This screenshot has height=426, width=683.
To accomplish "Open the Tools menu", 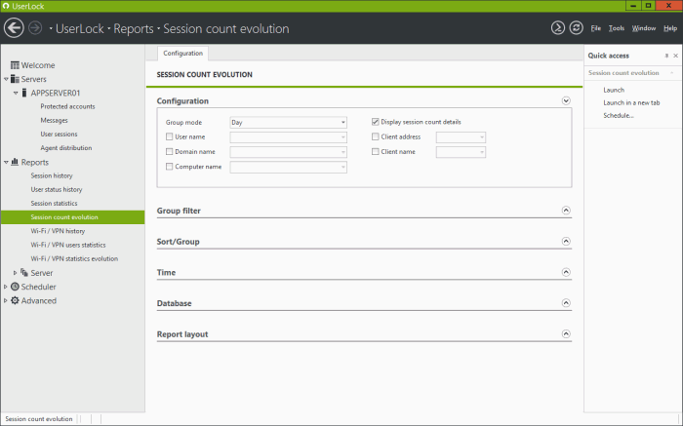I will (617, 28).
